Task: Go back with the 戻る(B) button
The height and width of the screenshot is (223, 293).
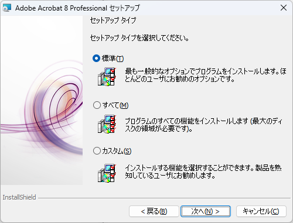Action: pos(154,211)
